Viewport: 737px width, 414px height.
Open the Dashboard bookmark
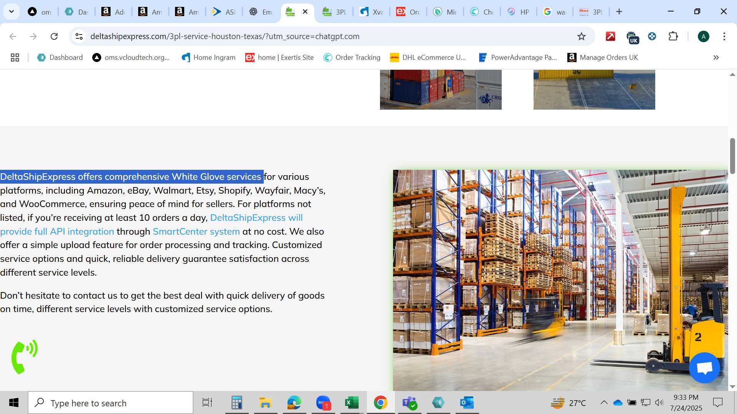(60, 58)
